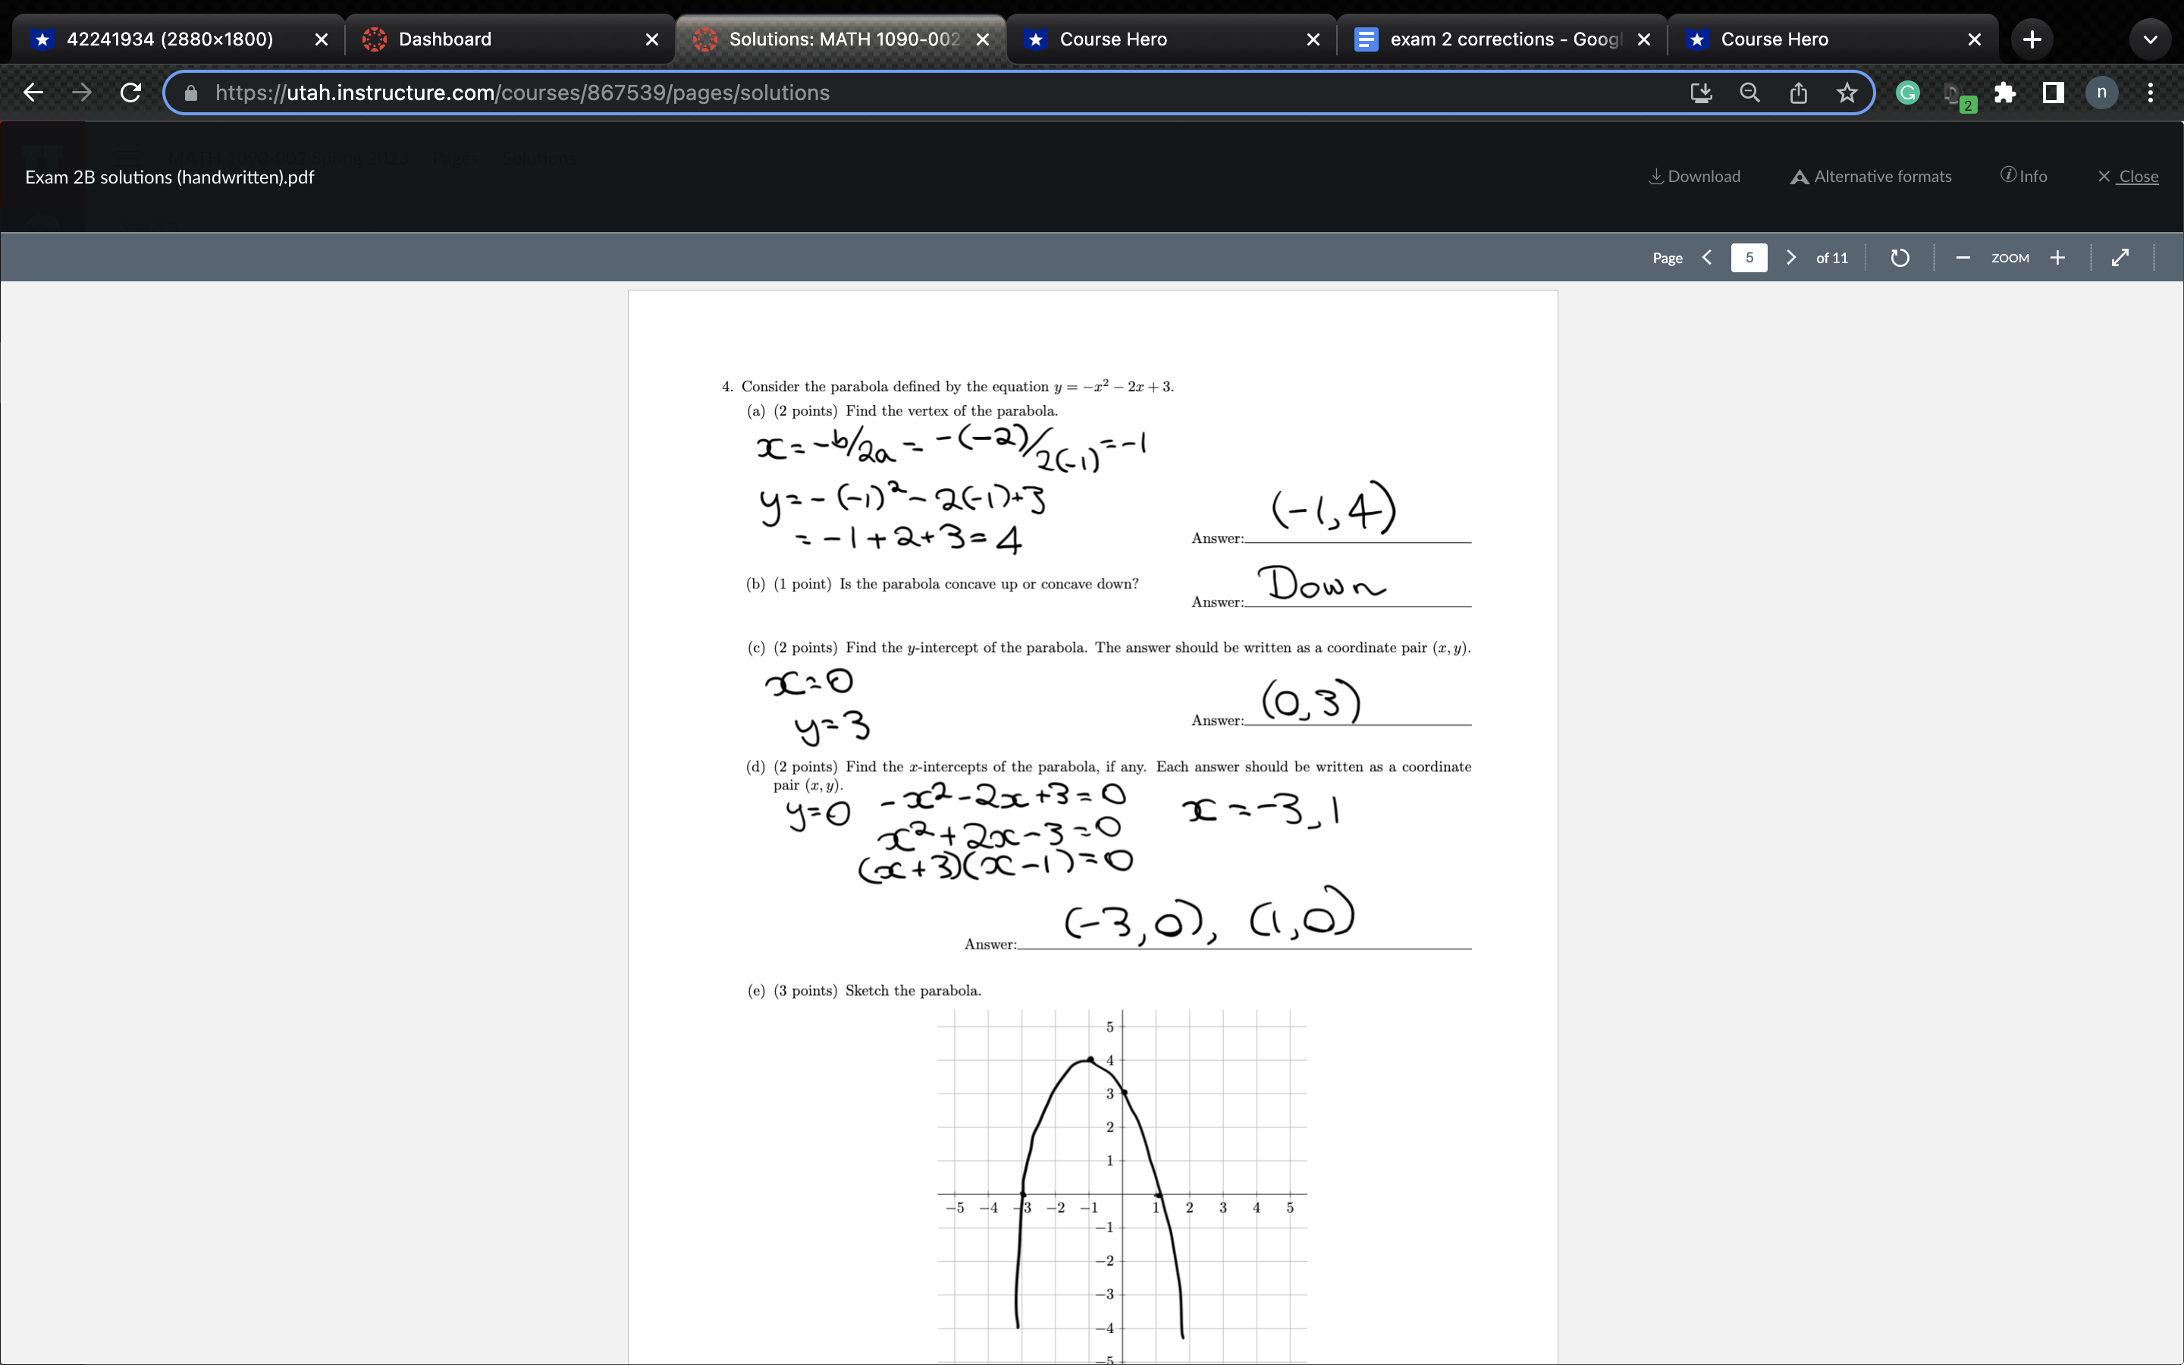Switch to the exam 2 corrections tab

[x=1494, y=39]
